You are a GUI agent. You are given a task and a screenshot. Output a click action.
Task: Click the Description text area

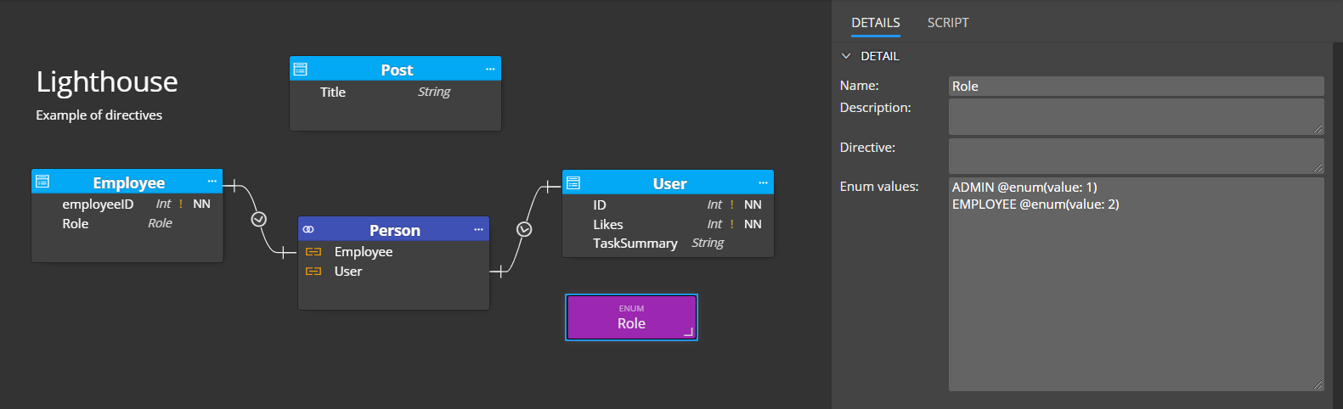coord(1137,116)
